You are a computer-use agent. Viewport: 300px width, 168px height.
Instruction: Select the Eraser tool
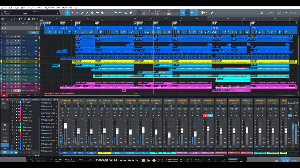point(82,13)
